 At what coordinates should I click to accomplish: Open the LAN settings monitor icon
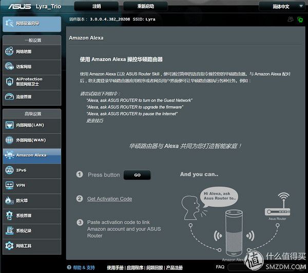click(x=9, y=125)
